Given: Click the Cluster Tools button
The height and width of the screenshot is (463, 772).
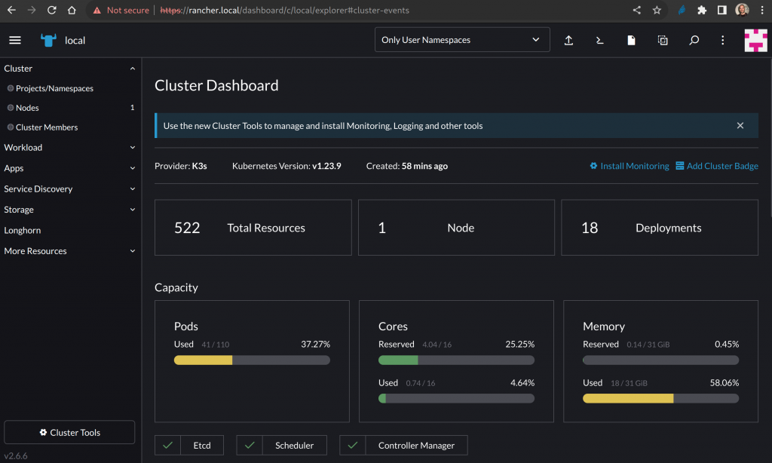Looking at the screenshot, I should coord(69,432).
